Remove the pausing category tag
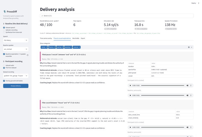Viewport: 202px width, 137px height. point(71,47)
